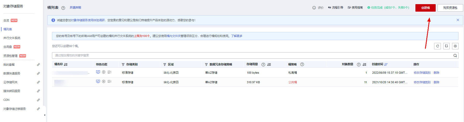
Task: Open the blurred bucket name in 310.97 KB row
Action: click(x=60, y=83)
